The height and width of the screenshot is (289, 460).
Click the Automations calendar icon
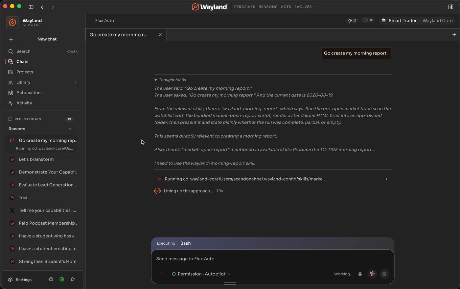coord(11,93)
